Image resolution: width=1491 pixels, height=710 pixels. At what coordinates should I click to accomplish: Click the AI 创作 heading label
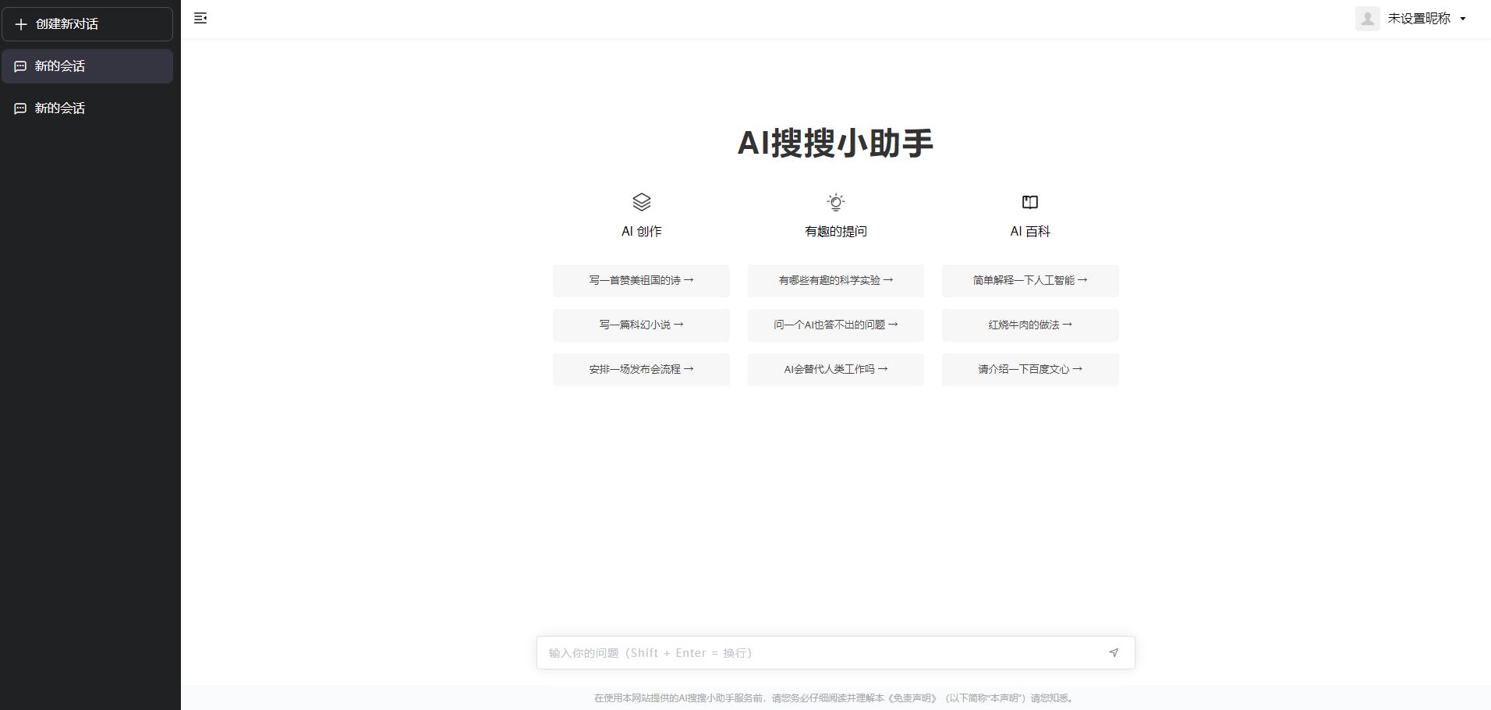[x=642, y=232]
